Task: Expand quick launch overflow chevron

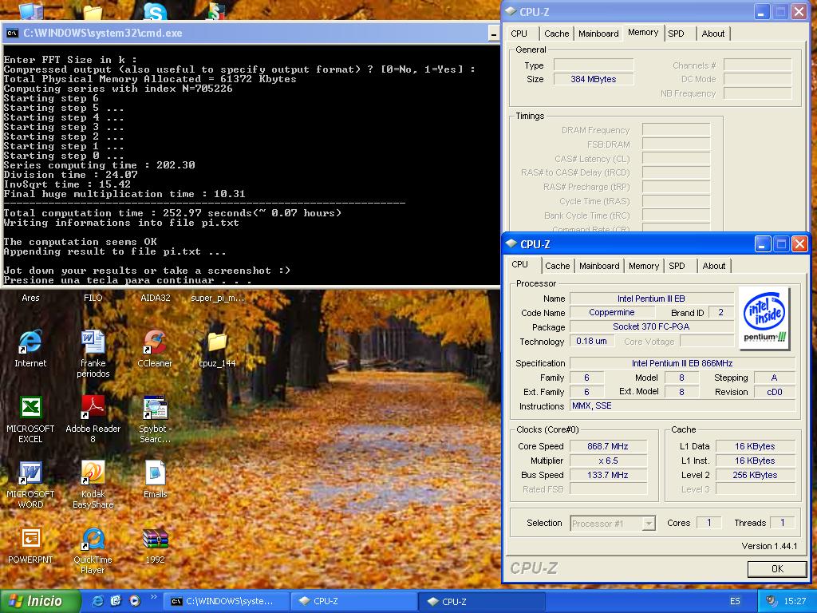Action: (153, 597)
